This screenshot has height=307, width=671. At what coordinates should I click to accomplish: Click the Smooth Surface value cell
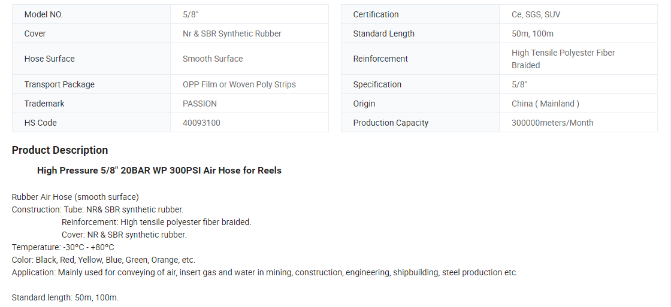coord(249,59)
